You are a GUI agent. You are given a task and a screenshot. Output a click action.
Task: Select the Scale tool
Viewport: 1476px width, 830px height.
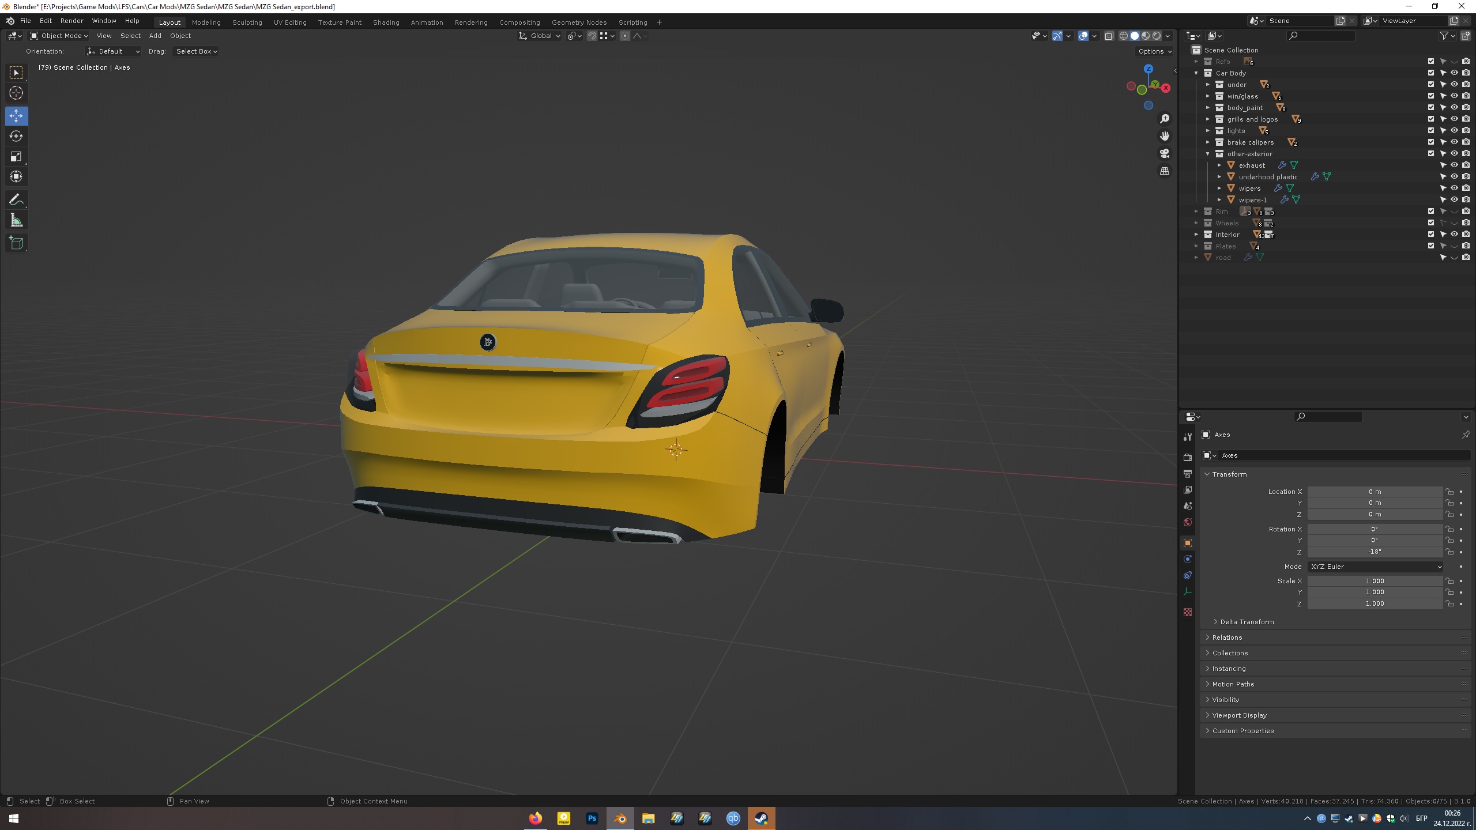[16, 156]
